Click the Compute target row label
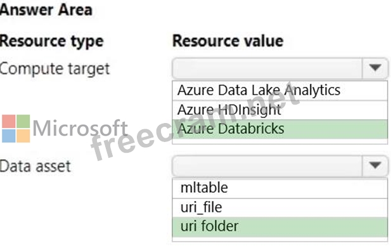The width and height of the screenshot is (391, 246). [x=54, y=68]
